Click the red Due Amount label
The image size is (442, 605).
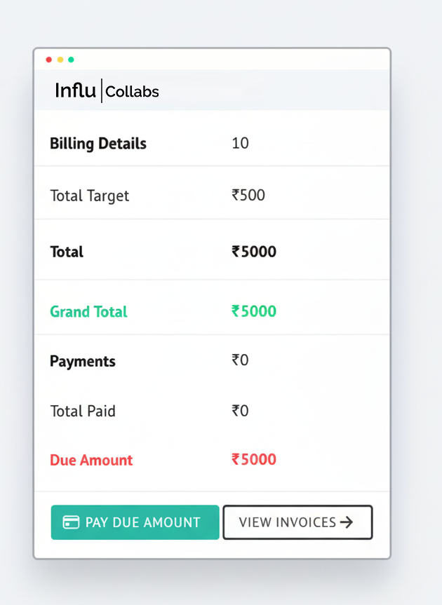click(91, 461)
